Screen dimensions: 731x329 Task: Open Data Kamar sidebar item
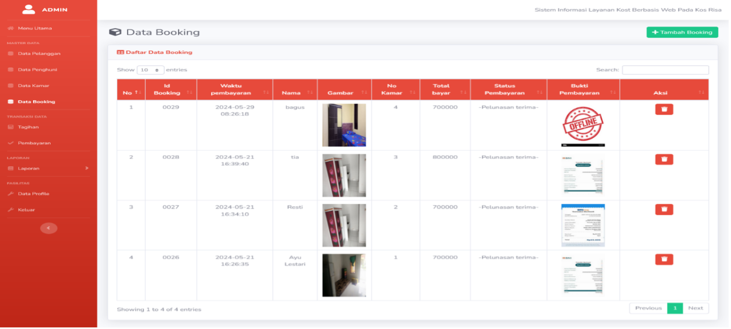click(x=33, y=86)
